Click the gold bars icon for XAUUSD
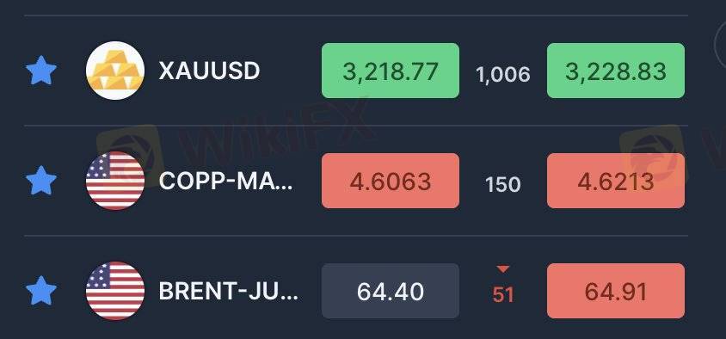The image size is (726, 339). 115,71
